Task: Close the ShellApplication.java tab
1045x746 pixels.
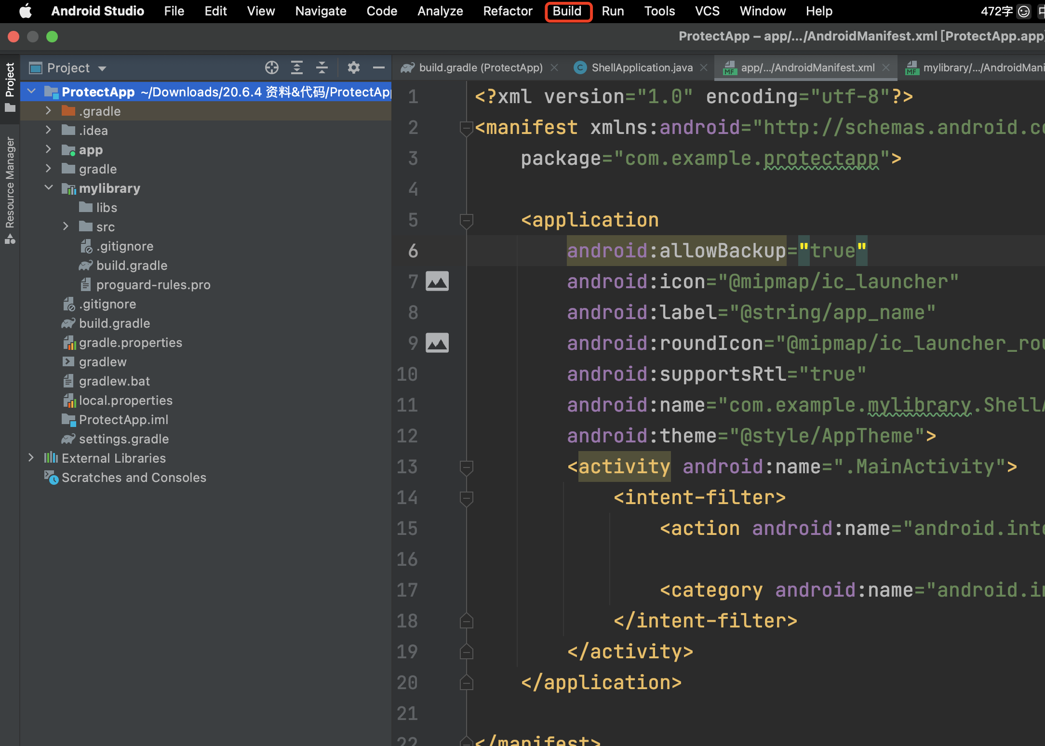Action: [x=704, y=68]
